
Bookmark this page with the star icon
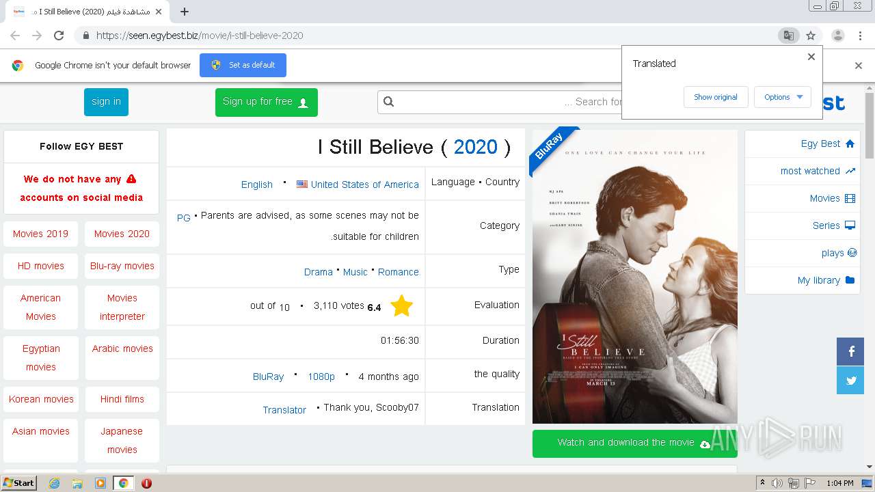coord(811,36)
